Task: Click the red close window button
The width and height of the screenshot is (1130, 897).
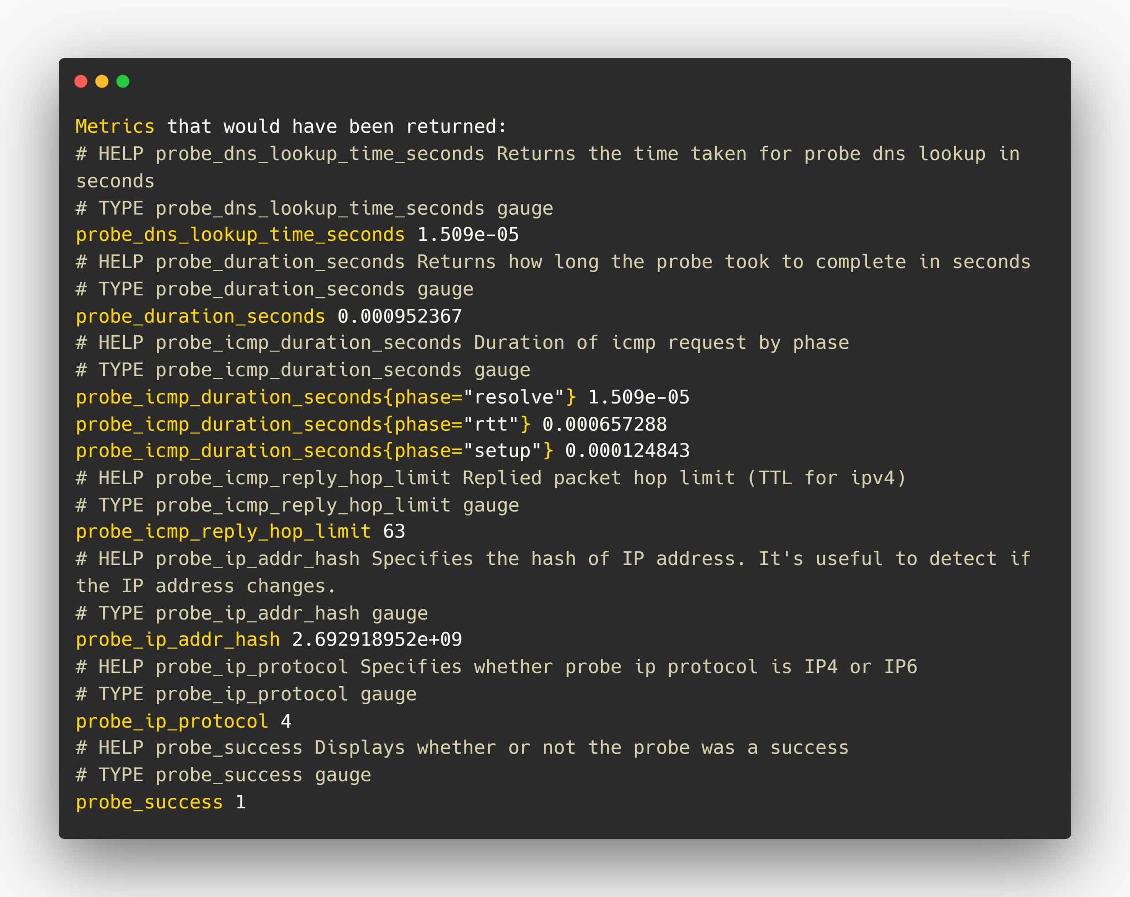Action: [x=81, y=81]
